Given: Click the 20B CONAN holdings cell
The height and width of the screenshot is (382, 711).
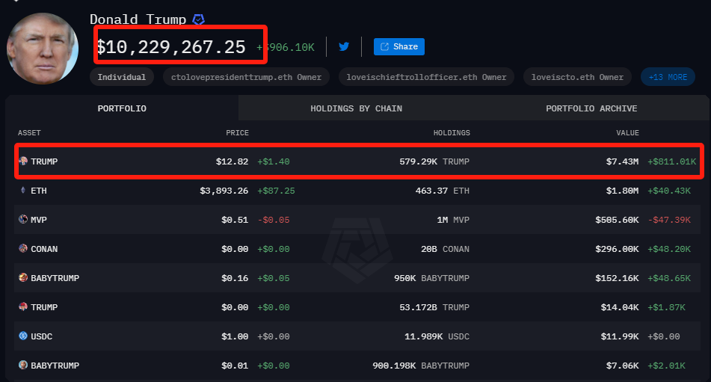Looking at the screenshot, I should [446, 249].
